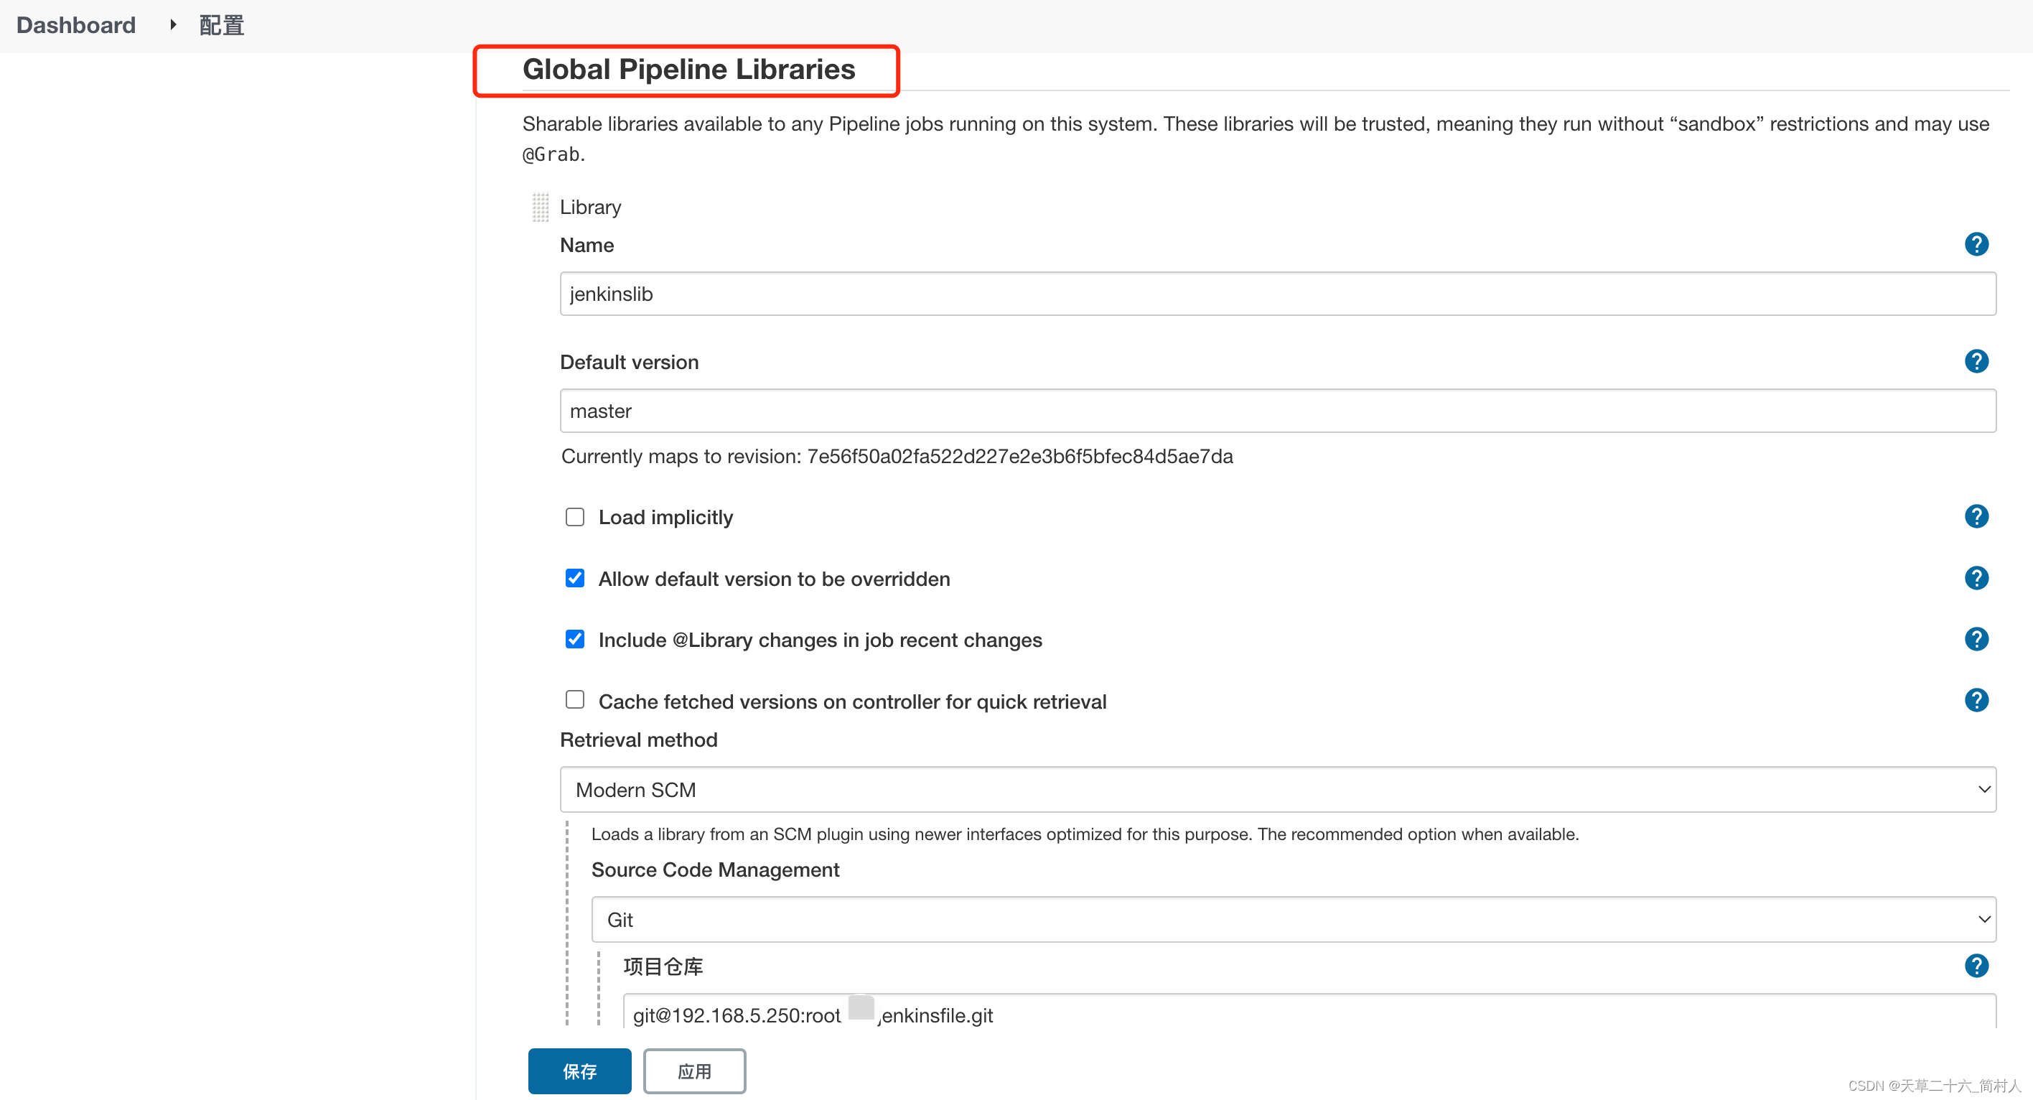Enable Load implicitly checkbox

(x=574, y=517)
